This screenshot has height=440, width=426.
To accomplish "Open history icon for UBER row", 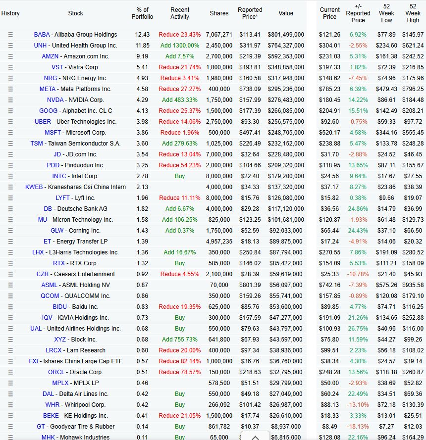I will tap(11, 122).
